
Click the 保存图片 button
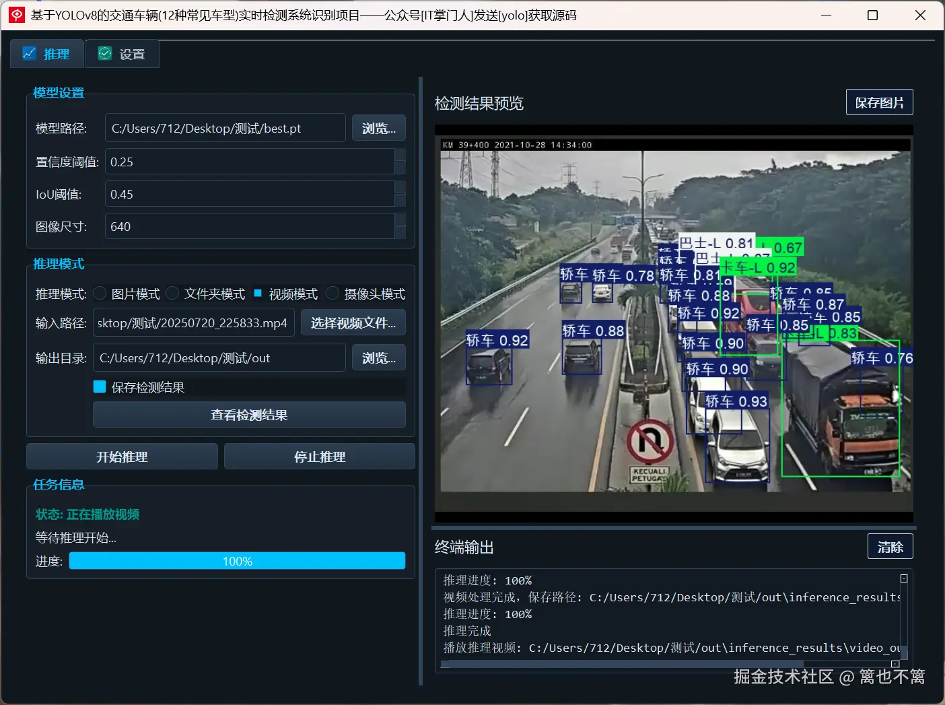880,102
